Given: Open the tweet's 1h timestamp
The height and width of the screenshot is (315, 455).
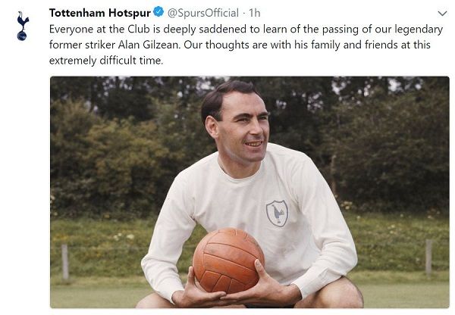Looking at the screenshot, I should 255,13.
